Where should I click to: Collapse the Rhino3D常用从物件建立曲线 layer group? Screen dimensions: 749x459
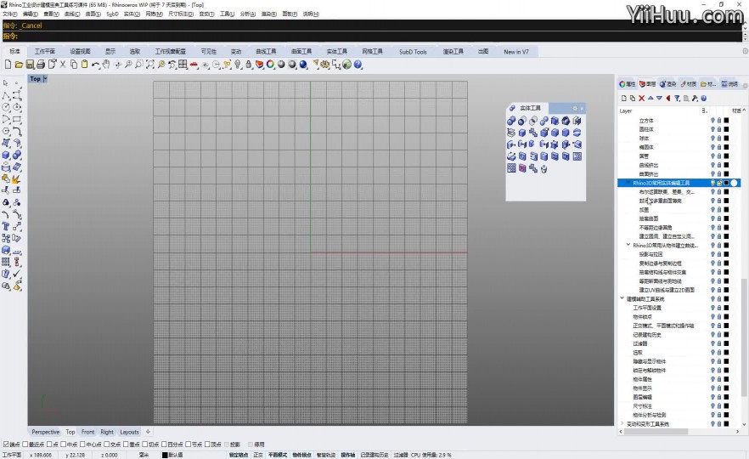pos(628,245)
